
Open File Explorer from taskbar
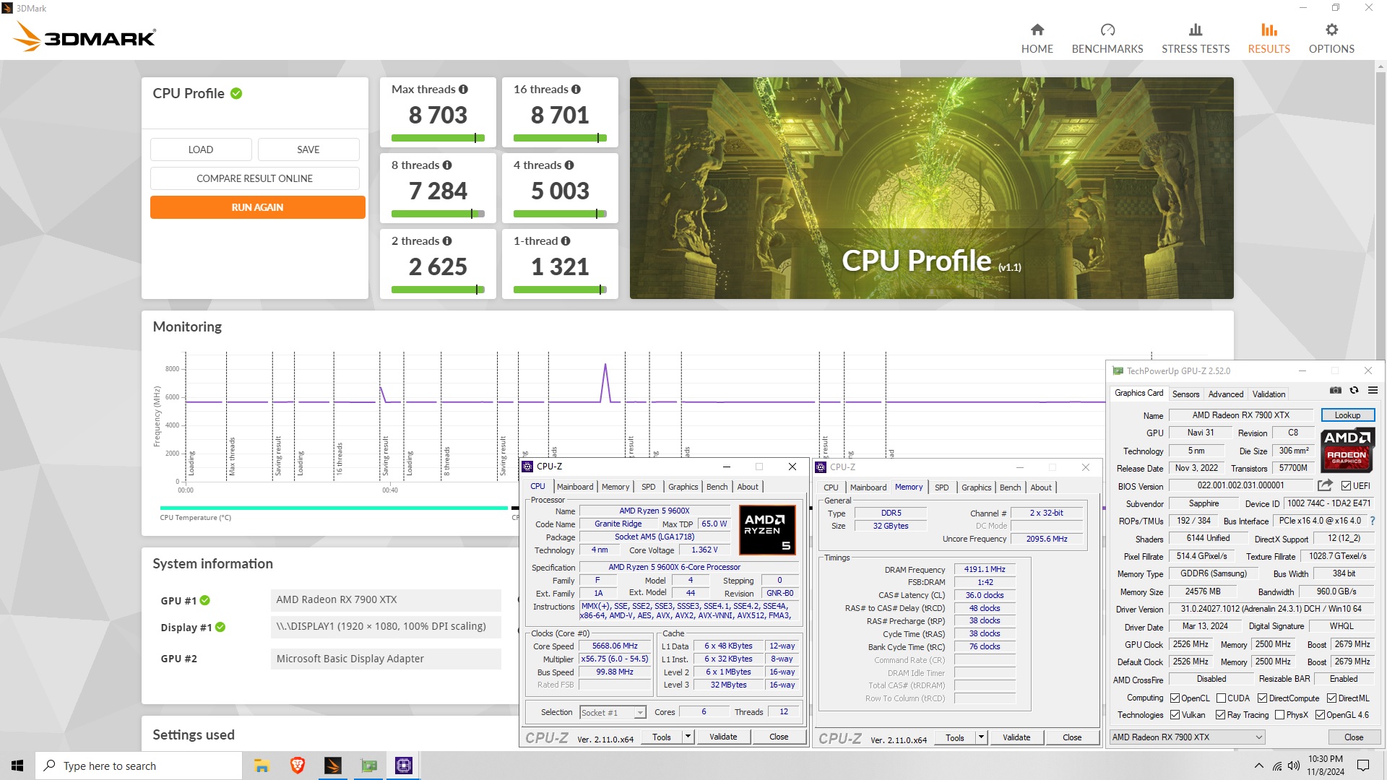(262, 766)
